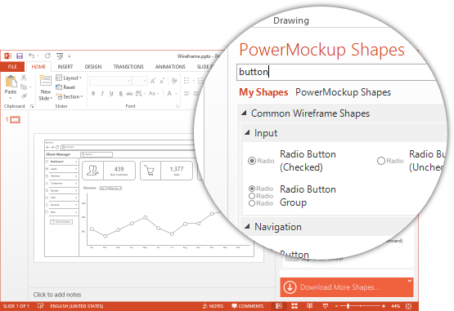Open the DESIGN ribbon tab

93,67
